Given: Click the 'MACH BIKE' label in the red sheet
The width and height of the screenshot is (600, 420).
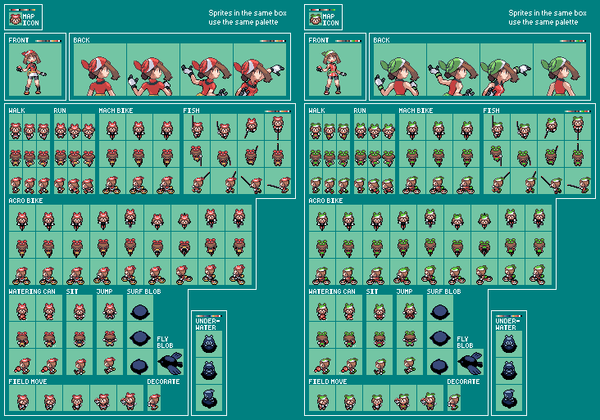Looking at the screenshot, I should point(116,111).
